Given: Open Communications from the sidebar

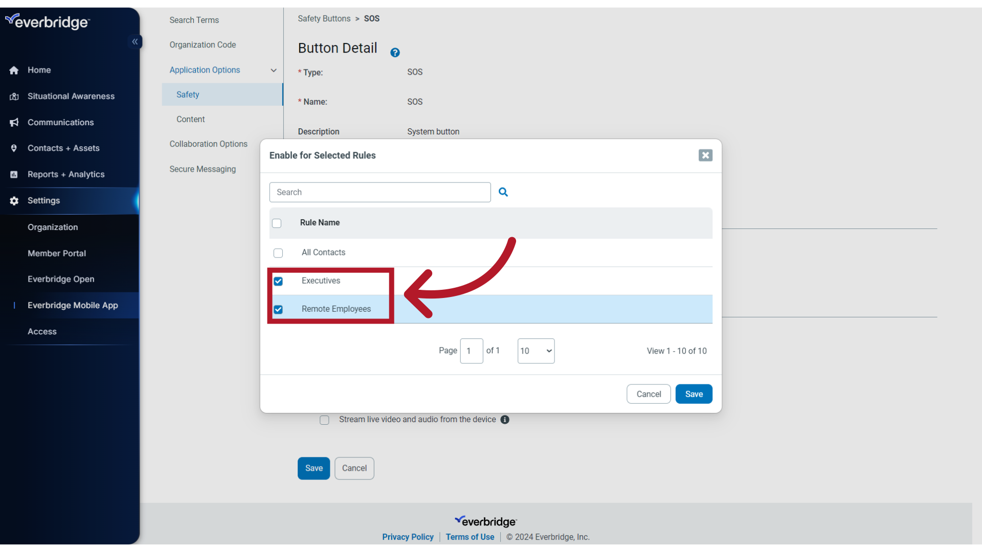Looking at the screenshot, I should pyautogui.click(x=61, y=122).
